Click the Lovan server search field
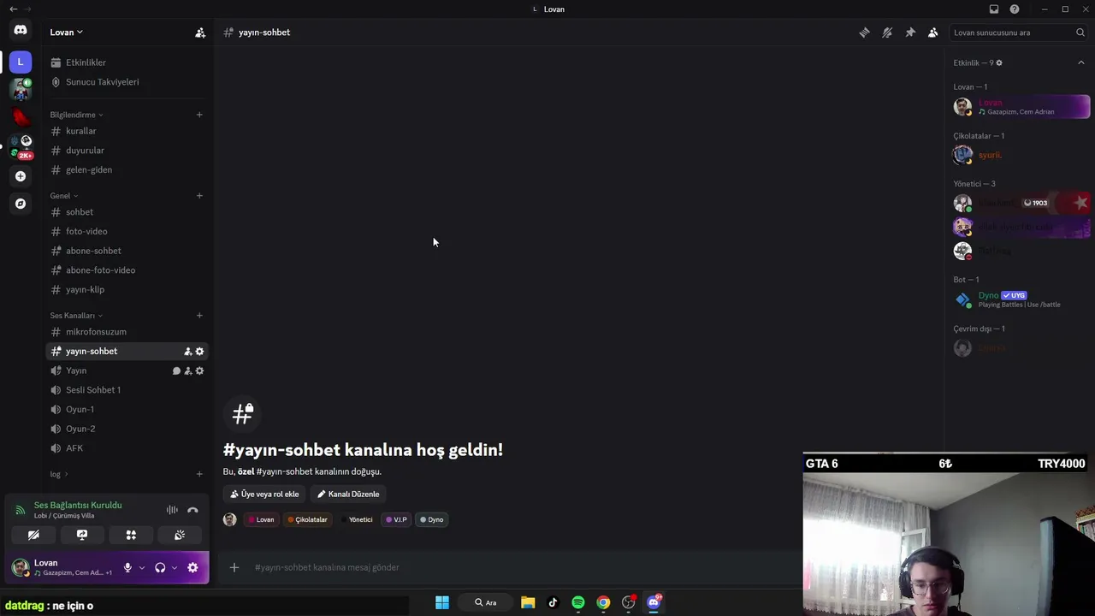This screenshot has width=1095, height=616. 1019,33
